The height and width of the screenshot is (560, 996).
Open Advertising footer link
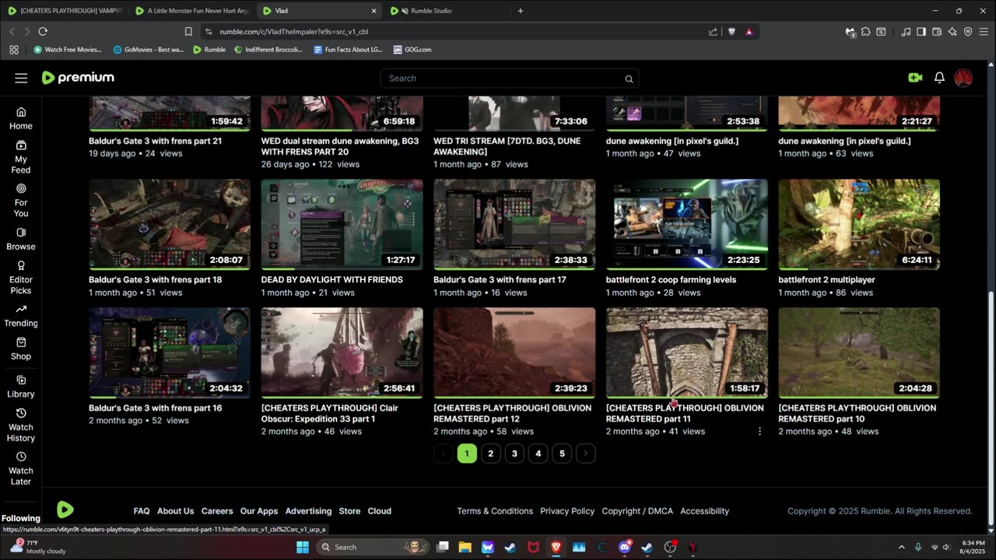[308, 511]
